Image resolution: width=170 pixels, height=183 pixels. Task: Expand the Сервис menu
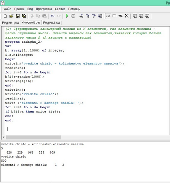[x=60, y=9]
